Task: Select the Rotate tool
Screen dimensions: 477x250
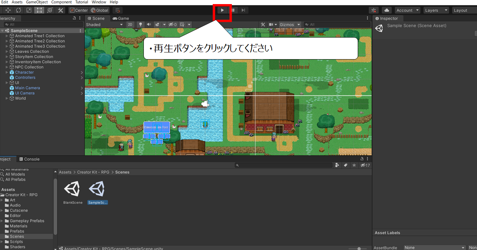Action: [18, 10]
